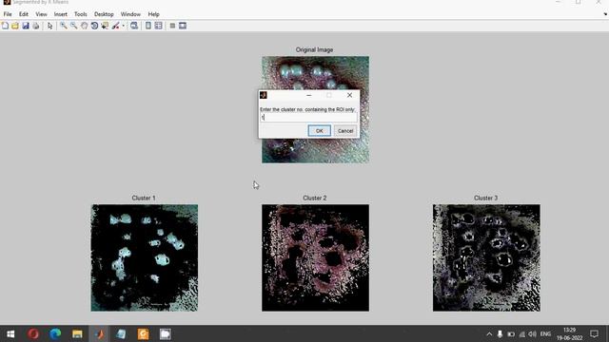Switch to the MATLAB taskbar icon
Screen dimensions: 609x342
[x=99, y=333]
